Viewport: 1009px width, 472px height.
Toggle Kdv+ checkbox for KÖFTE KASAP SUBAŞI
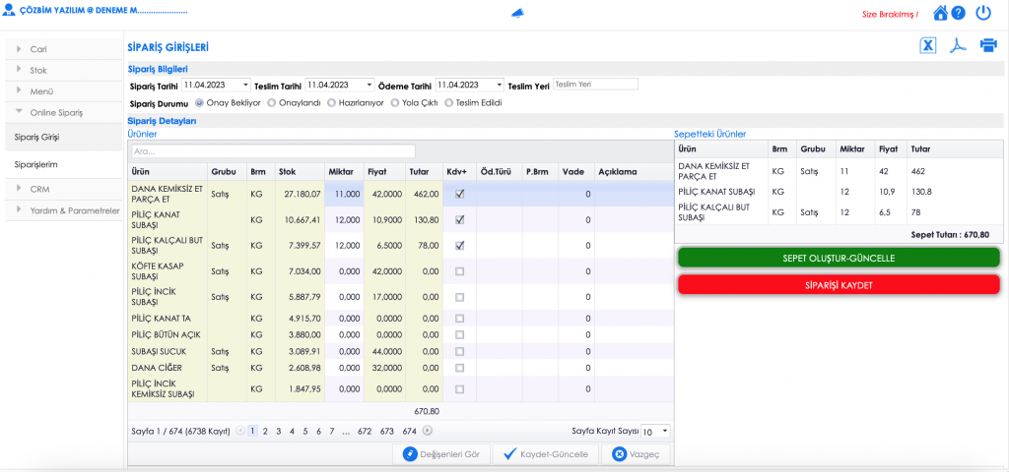point(459,270)
